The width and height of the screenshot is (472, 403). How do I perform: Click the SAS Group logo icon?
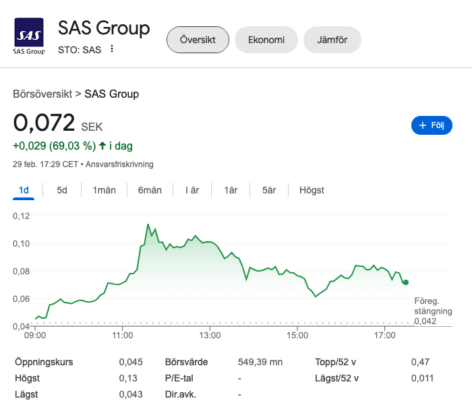coord(29,36)
